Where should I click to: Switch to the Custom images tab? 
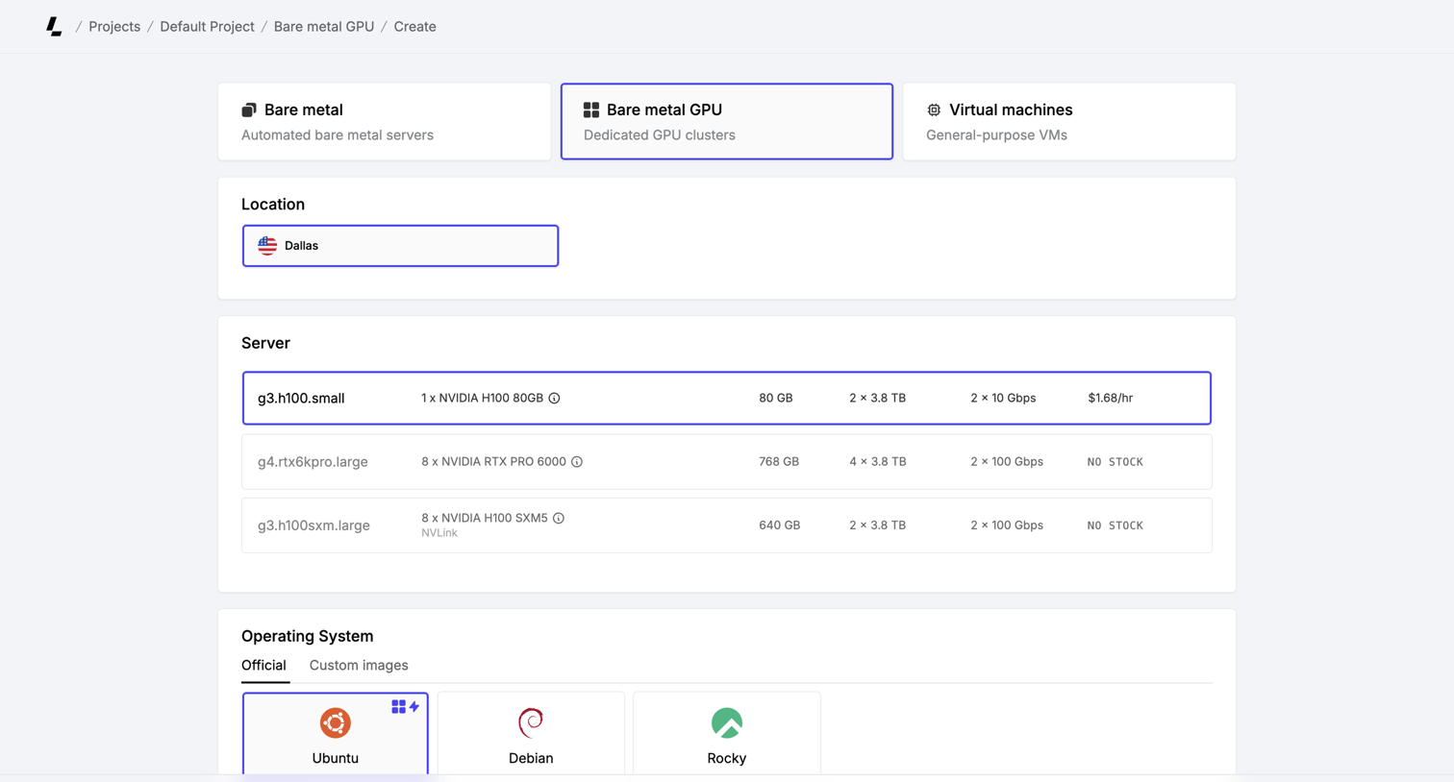[x=359, y=665]
